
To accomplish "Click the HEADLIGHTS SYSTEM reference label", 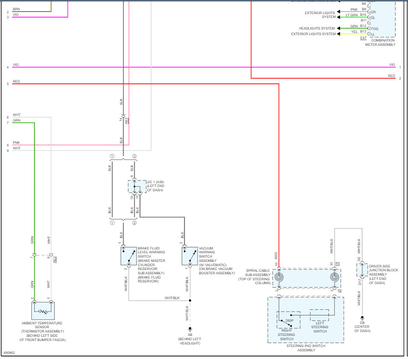I will 316,28.
